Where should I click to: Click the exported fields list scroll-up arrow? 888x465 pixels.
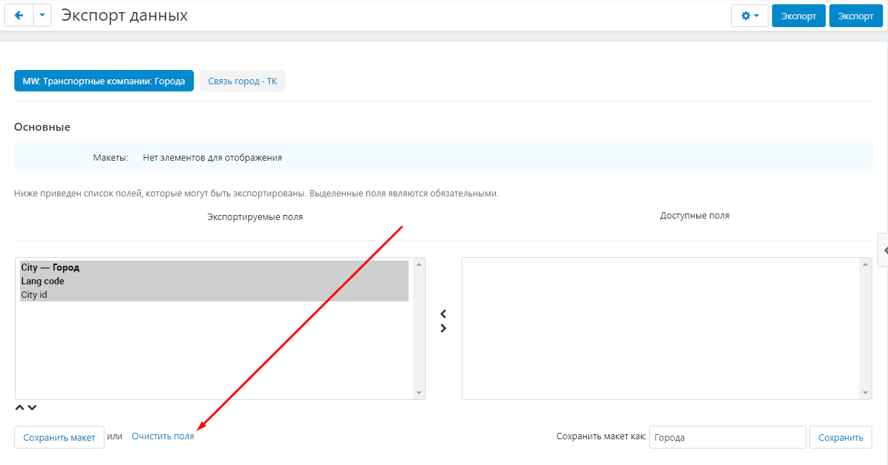point(419,264)
